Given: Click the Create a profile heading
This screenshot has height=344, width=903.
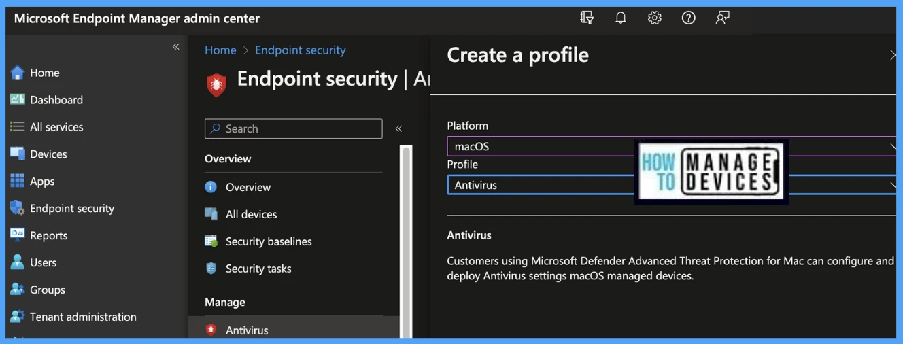Looking at the screenshot, I should click(x=517, y=55).
